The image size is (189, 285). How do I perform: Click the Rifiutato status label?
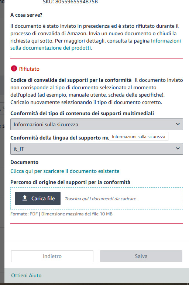pyautogui.click(x=29, y=69)
